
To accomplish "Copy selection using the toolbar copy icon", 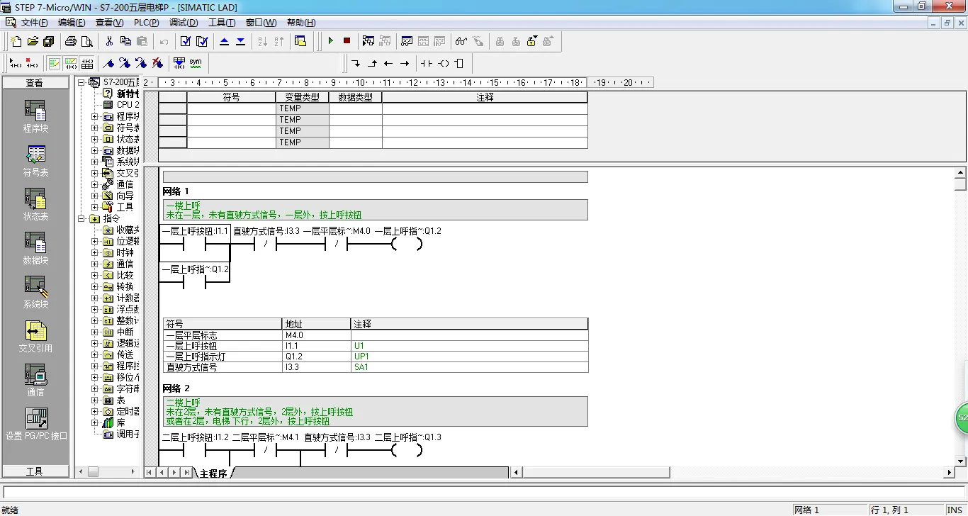I will point(125,41).
